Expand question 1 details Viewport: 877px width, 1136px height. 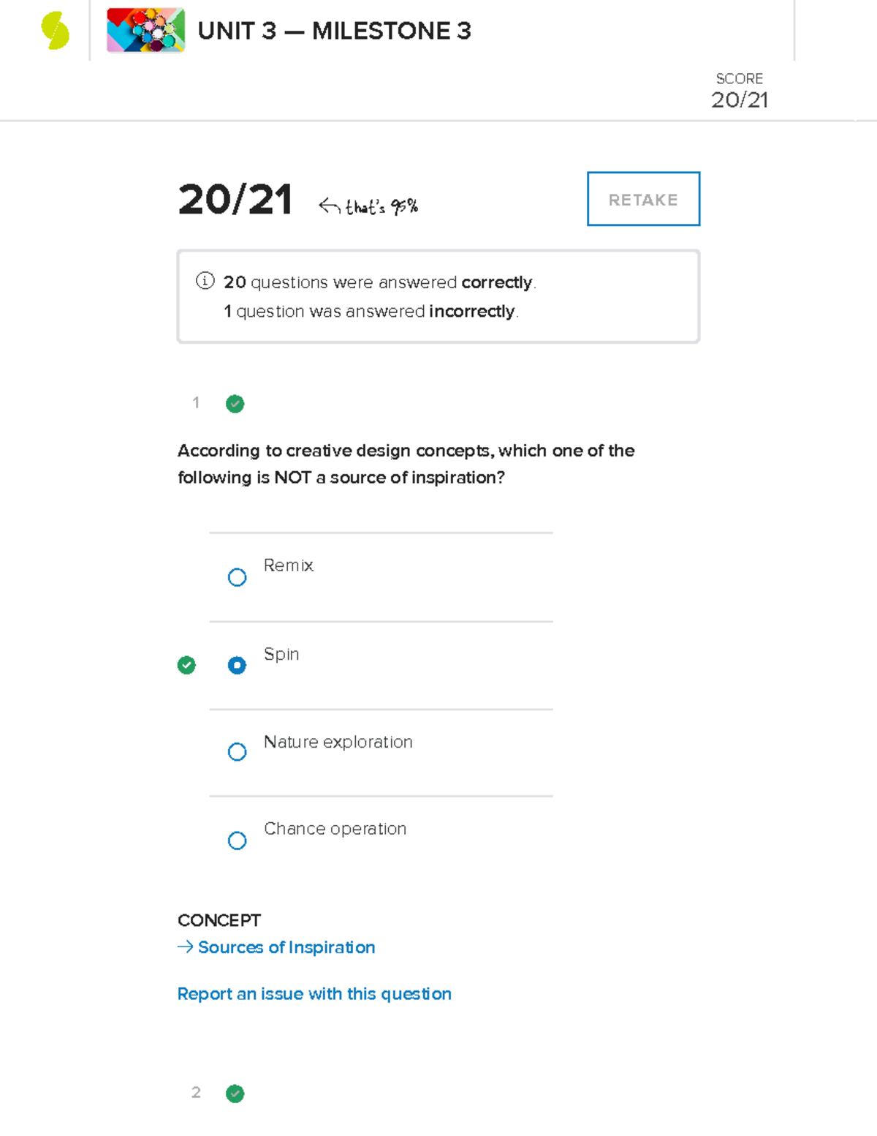(x=195, y=403)
